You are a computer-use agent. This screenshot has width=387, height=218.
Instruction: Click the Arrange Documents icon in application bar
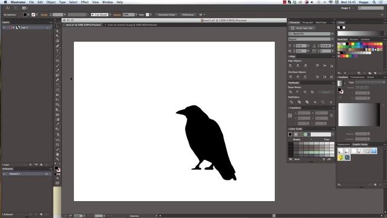click(x=25, y=8)
